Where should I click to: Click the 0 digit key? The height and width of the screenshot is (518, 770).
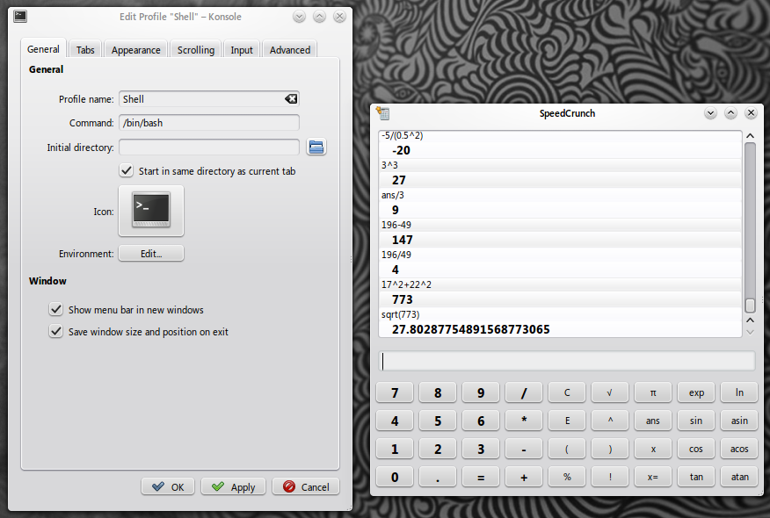click(x=395, y=477)
